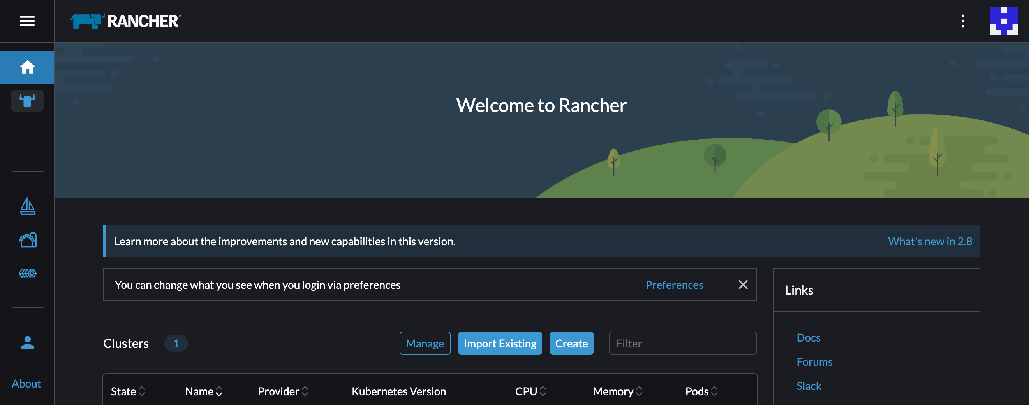This screenshot has height=405, width=1029.
Task: Click the clusters count badge
Action: point(176,343)
